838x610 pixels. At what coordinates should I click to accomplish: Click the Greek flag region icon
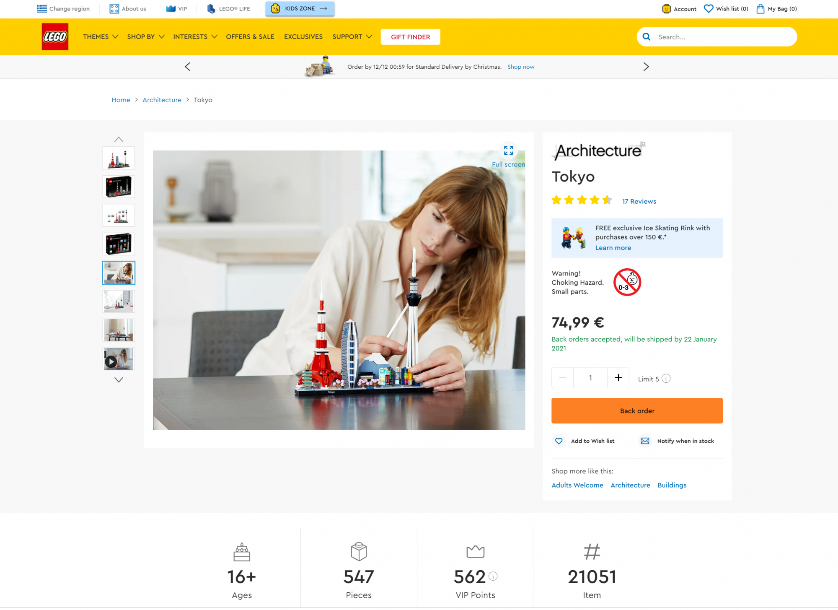pos(42,9)
